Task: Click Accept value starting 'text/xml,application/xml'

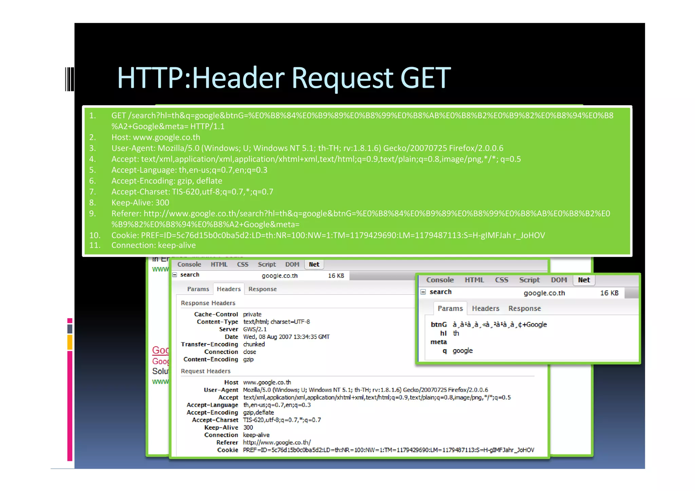Action: pos(377,397)
